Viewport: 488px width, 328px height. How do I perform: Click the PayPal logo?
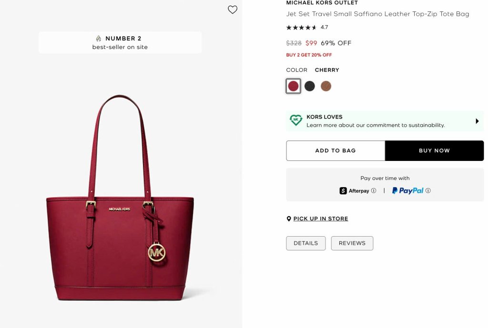click(x=407, y=190)
